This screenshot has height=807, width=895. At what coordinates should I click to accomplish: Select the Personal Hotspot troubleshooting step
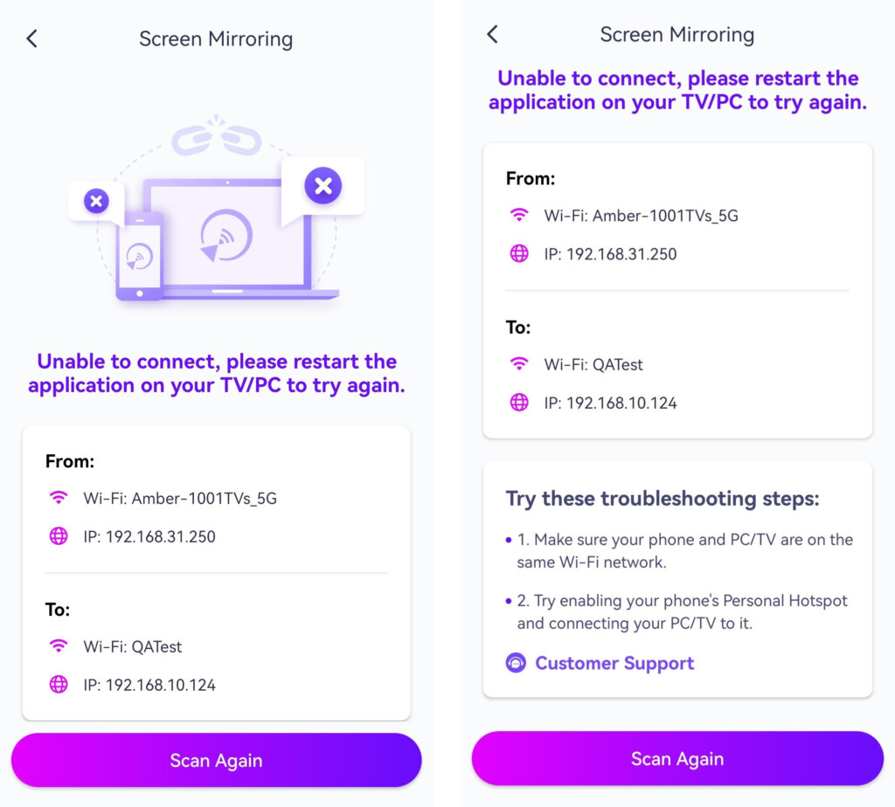[x=680, y=612]
